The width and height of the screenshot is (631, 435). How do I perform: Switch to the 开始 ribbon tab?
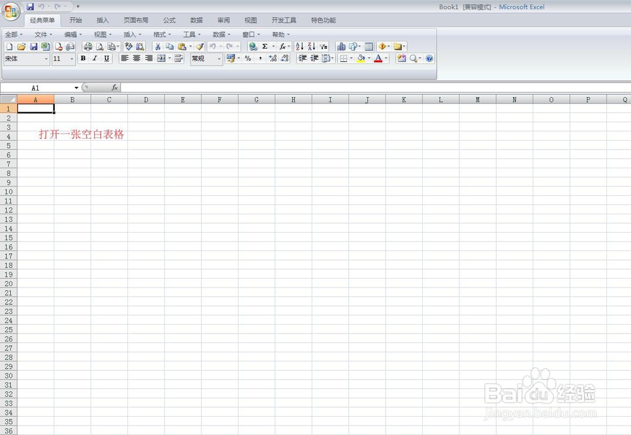pos(75,20)
